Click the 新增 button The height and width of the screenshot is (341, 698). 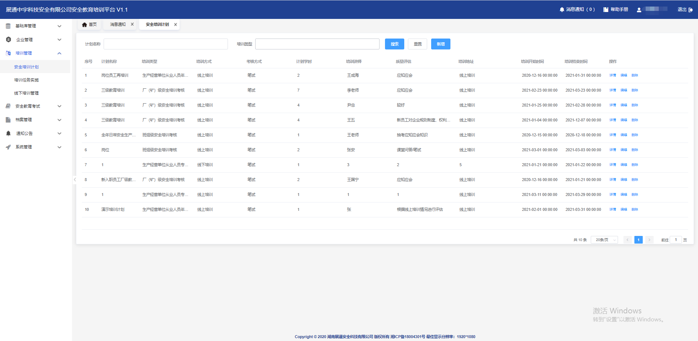click(x=441, y=44)
